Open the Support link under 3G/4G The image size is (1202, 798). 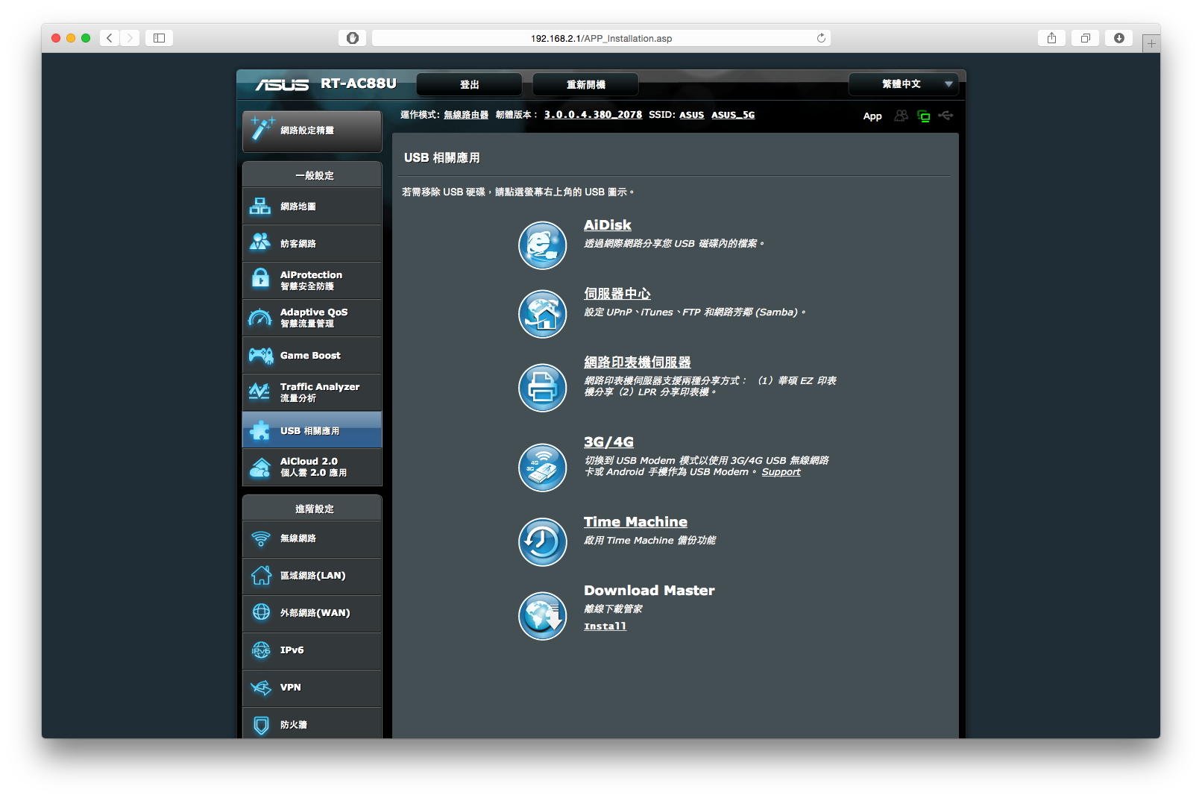point(781,472)
